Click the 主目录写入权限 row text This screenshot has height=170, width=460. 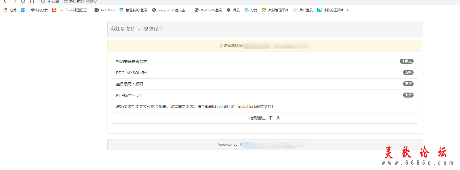(130, 84)
